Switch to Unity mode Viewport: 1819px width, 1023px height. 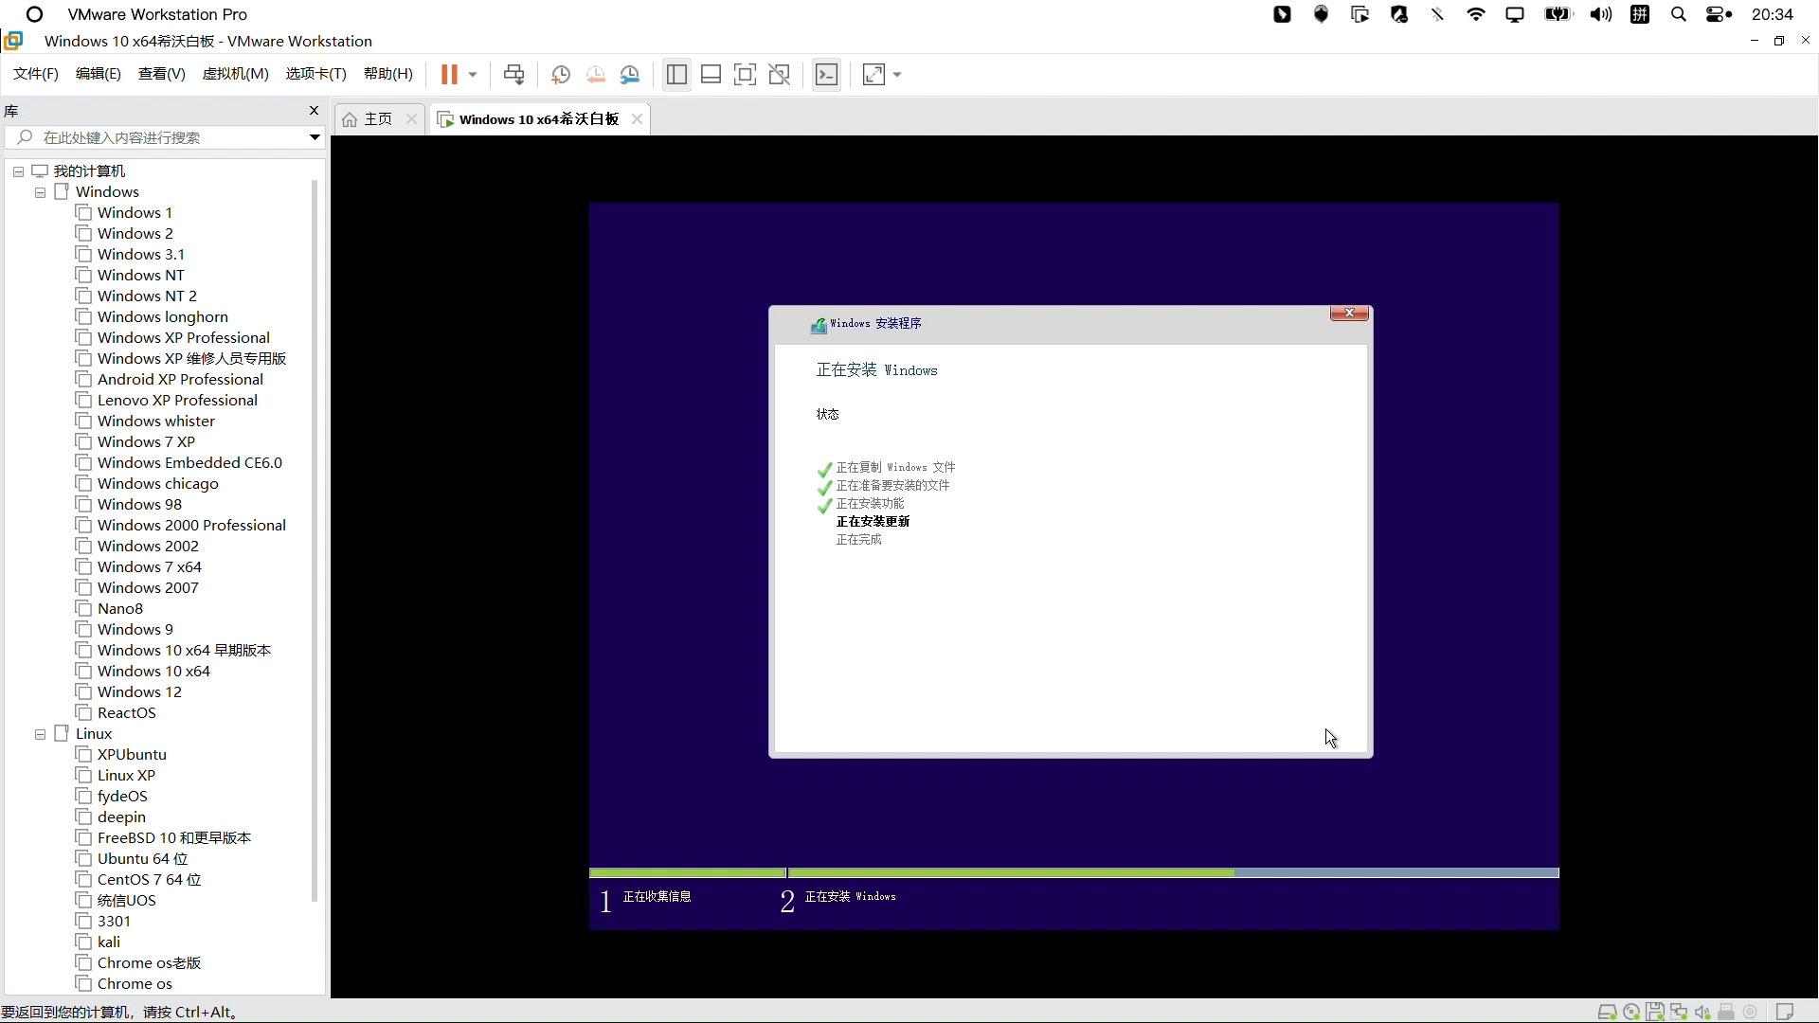(x=780, y=75)
